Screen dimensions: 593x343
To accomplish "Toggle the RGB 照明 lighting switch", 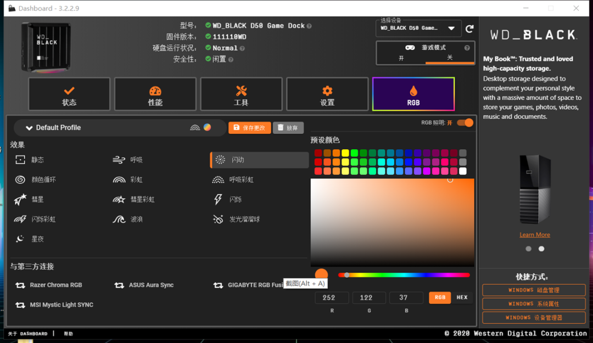I will coord(465,123).
